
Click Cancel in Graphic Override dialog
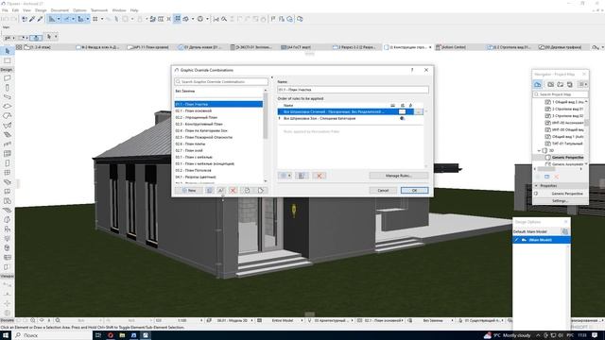383,191
